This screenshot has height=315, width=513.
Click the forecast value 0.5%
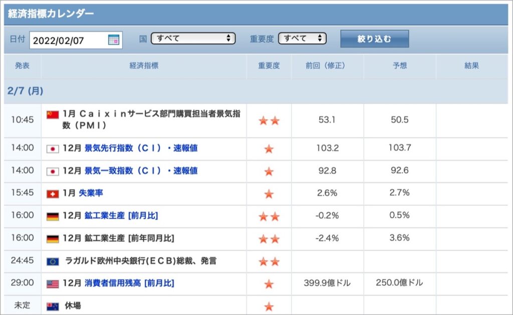tap(400, 215)
